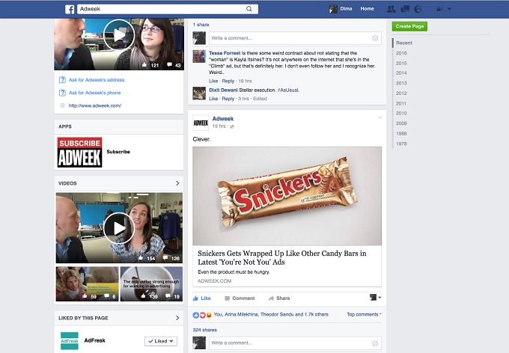Select 2009 in the timeline list
Viewport: 509px width, 353px height.
point(401,123)
